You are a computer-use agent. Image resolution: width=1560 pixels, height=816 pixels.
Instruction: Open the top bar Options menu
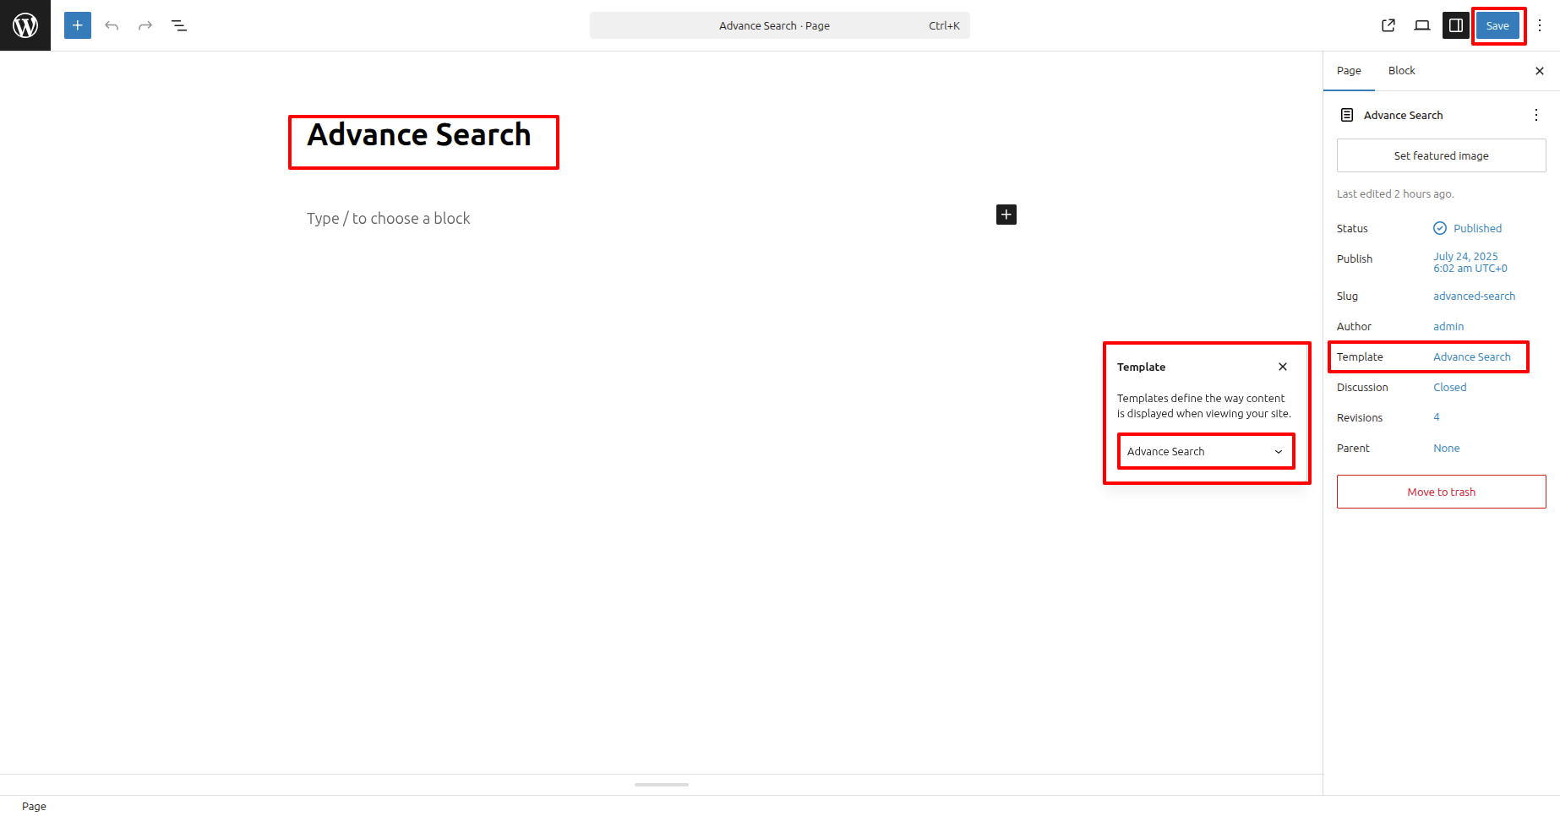(1540, 25)
